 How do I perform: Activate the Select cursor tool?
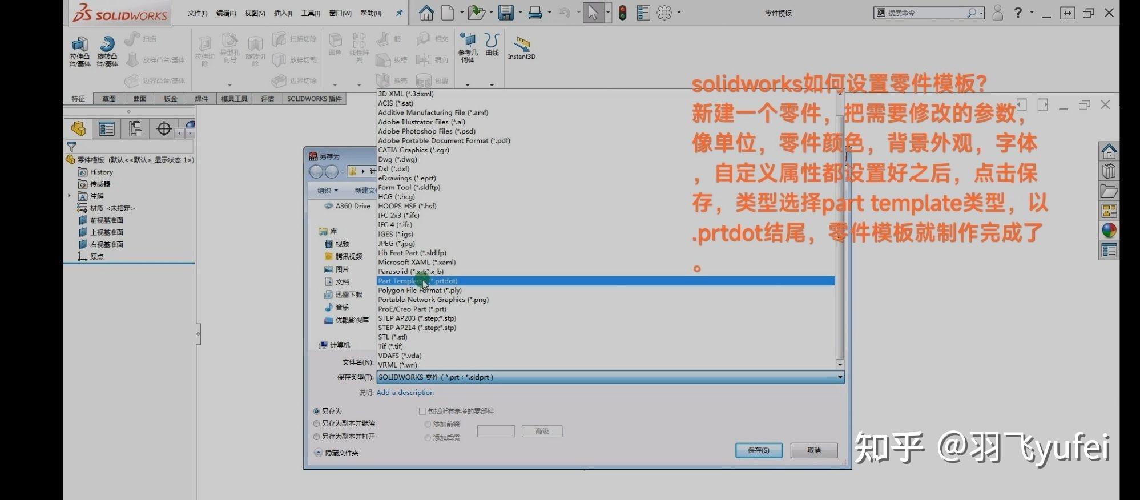click(x=593, y=13)
